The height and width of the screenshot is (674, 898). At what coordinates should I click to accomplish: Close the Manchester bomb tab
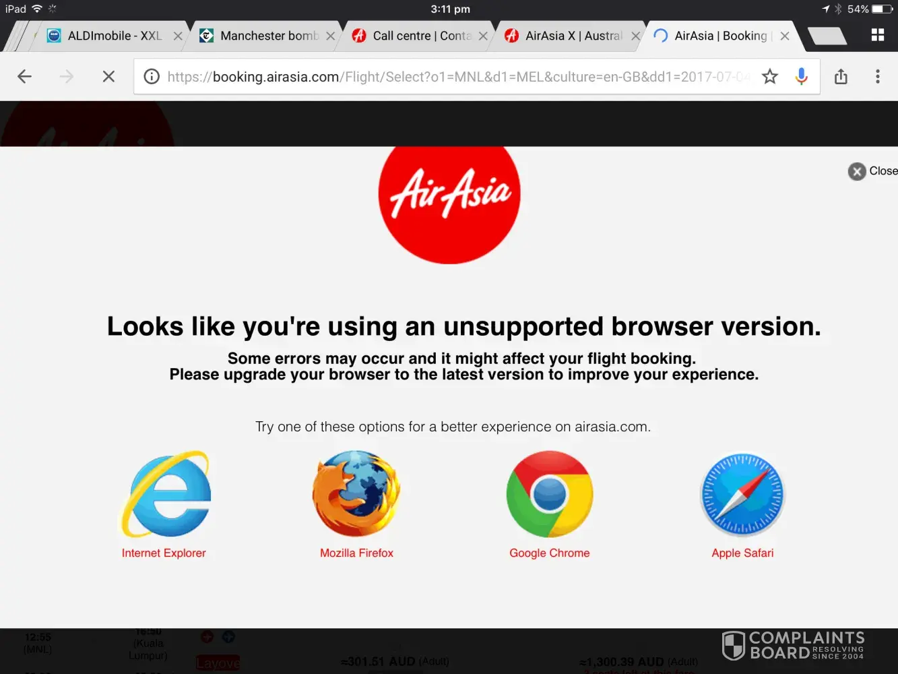330,36
